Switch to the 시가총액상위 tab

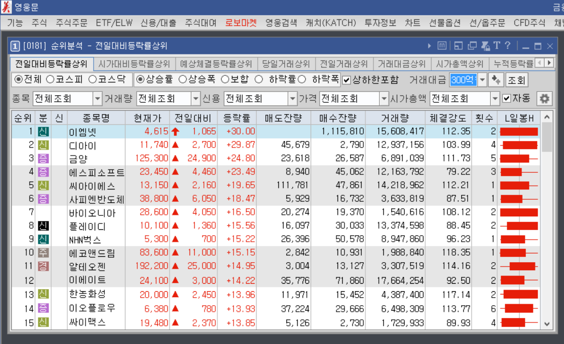[x=460, y=64]
